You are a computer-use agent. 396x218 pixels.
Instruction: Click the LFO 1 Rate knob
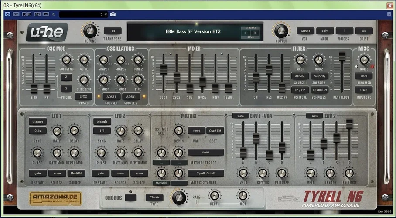(x=57, y=130)
